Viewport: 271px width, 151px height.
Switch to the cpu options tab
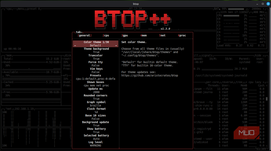pos(106,35)
